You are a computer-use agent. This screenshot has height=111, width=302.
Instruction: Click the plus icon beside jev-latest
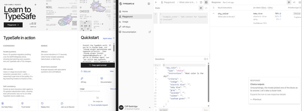pyautogui.click(x=156, y=110)
